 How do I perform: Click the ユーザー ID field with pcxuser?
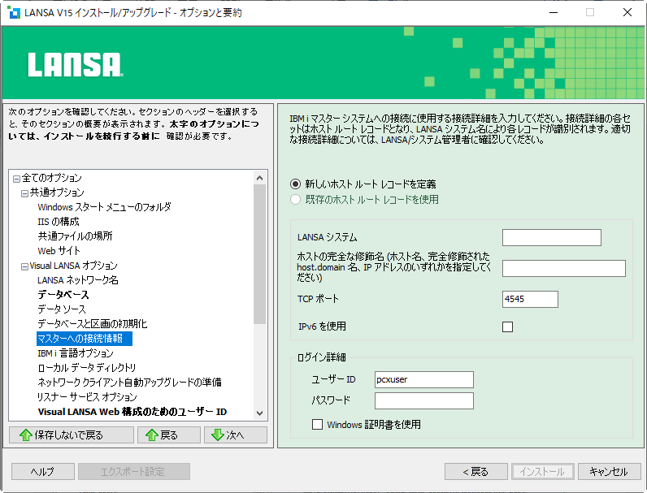point(424,379)
